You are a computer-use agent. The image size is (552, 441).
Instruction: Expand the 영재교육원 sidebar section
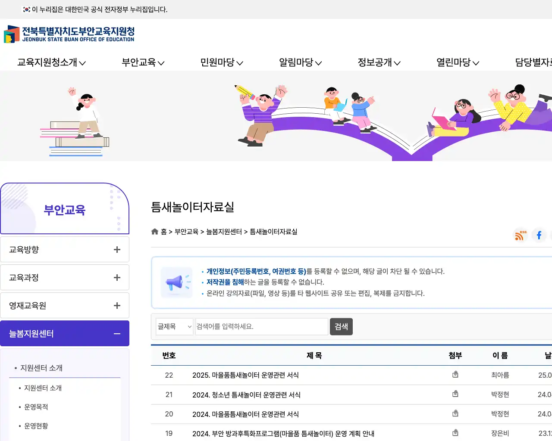[x=65, y=305]
